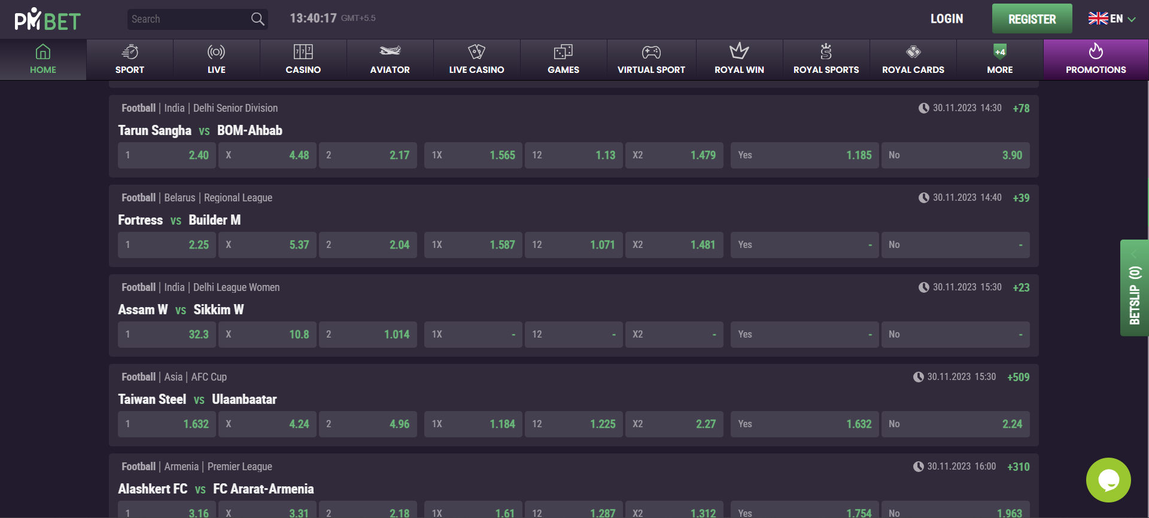
Task: Expand the More menu
Action: click(x=999, y=60)
